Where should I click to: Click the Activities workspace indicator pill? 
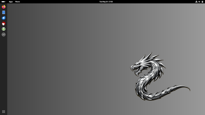pyautogui.click(x=4, y=2)
